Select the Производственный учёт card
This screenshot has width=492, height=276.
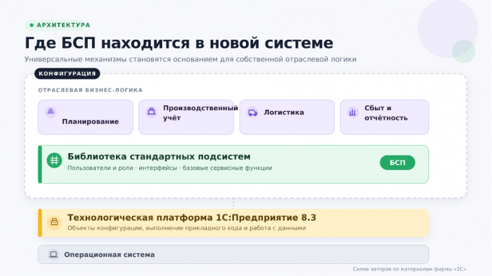pos(186,117)
